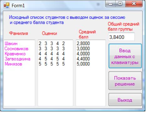Focus the group average field showing 3,8400

click(121, 37)
